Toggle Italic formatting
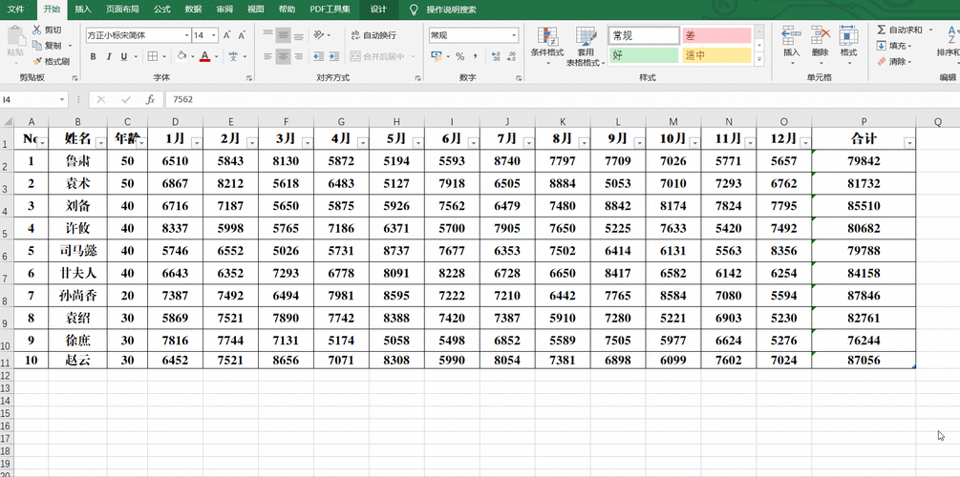The height and width of the screenshot is (477, 960). click(x=108, y=57)
